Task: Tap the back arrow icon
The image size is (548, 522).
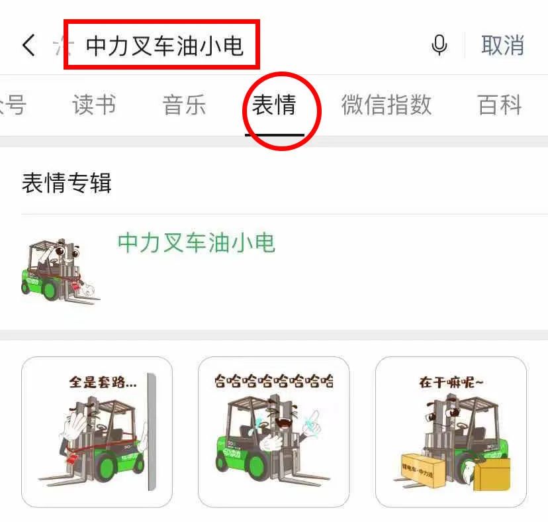Action: pyautogui.click(x=29, y=45)
